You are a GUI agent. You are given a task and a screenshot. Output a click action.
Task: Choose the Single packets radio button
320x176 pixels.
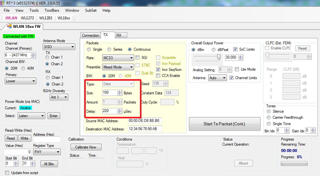click(x=89, y=49)
